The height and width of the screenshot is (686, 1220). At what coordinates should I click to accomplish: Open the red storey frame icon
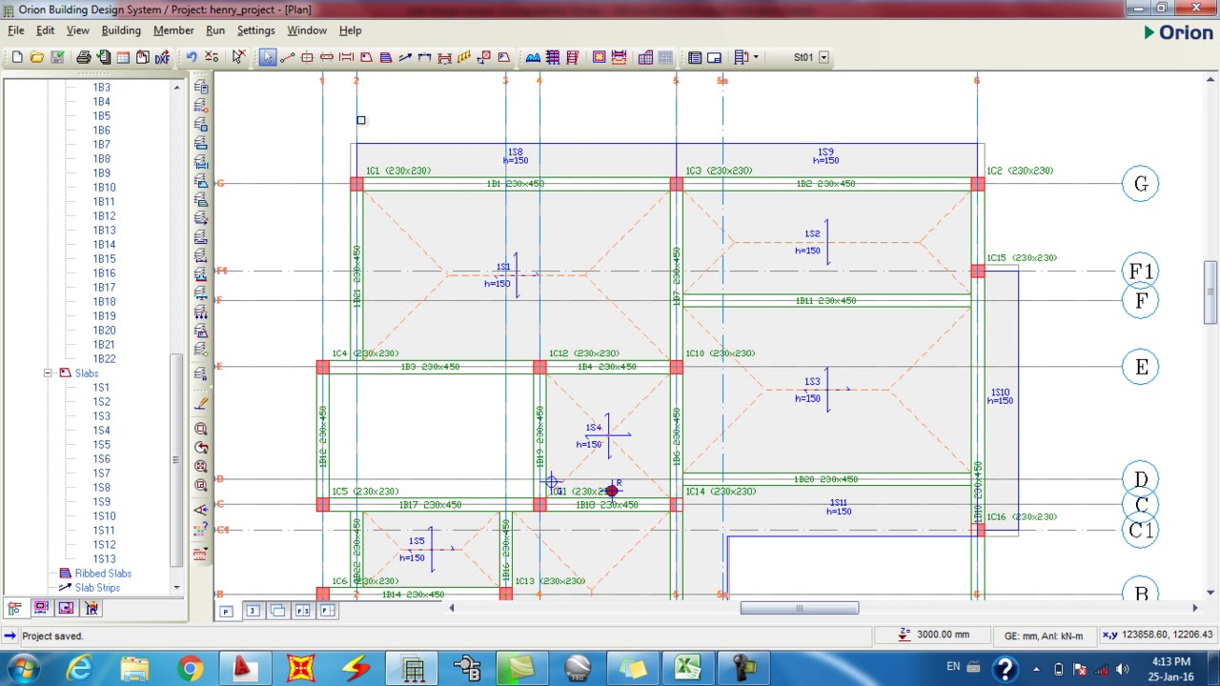[x=572, y=57]
